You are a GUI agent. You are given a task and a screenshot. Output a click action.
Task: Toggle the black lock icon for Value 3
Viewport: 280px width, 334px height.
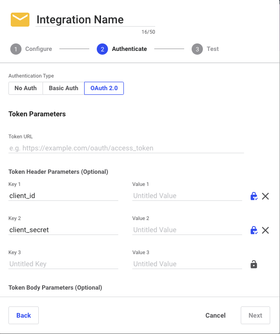click(253, 264)
